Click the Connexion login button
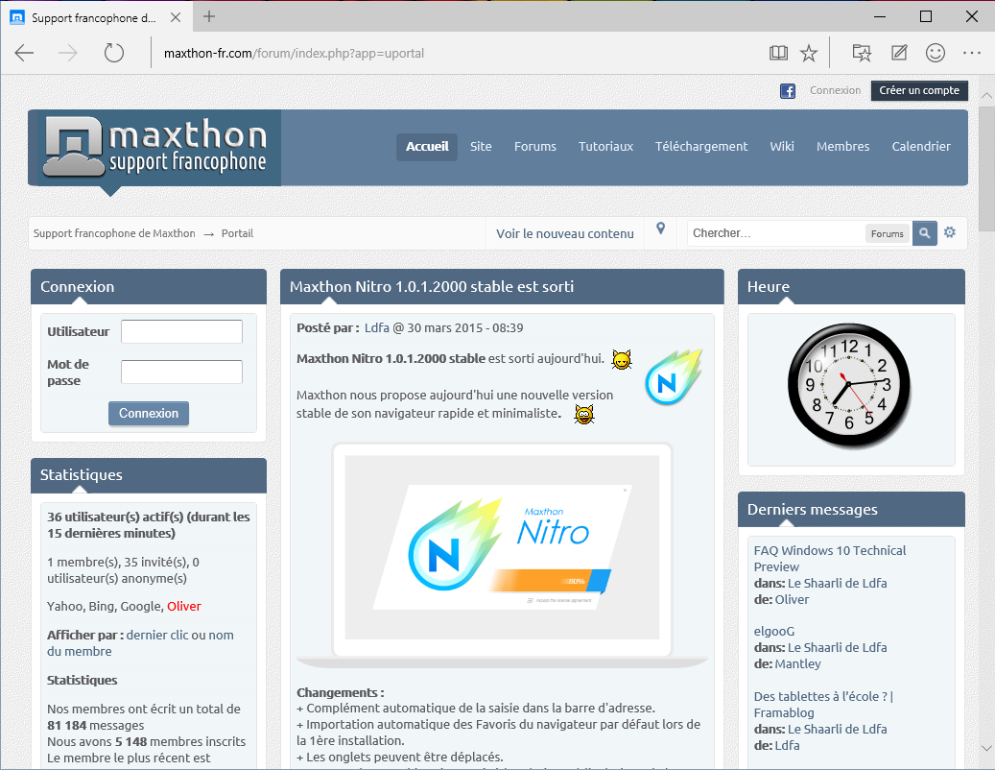Image resolution: width=995 pixels, height=770 pixels. [149, 413]
